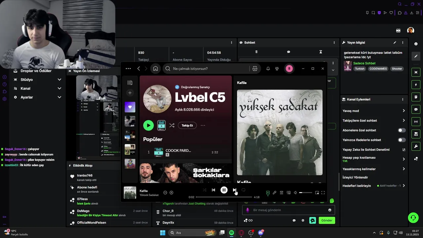This screenshot has width=423, height=238.
Task: Toggle Abonelere özel sohbet switch
Action: coord(402,130)
